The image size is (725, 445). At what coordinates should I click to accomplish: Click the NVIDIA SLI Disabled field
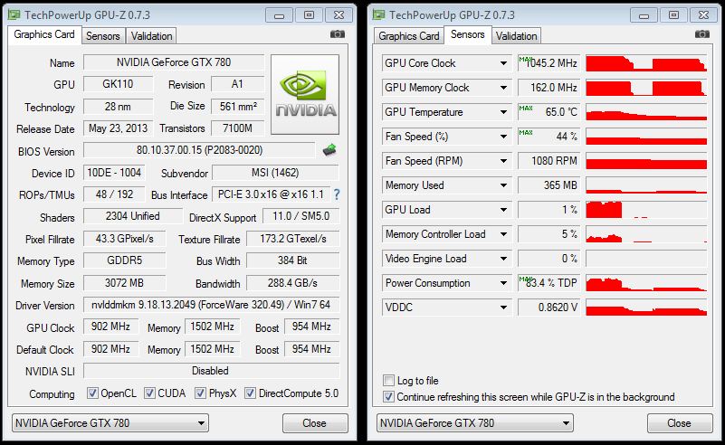coord(211,371)
